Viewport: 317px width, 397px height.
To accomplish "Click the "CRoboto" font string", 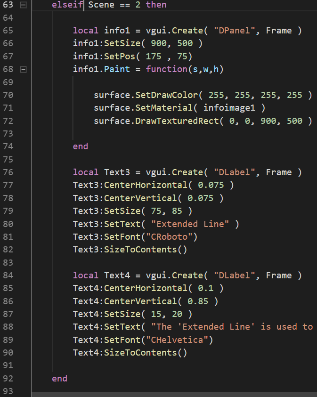I will point(169,237).
